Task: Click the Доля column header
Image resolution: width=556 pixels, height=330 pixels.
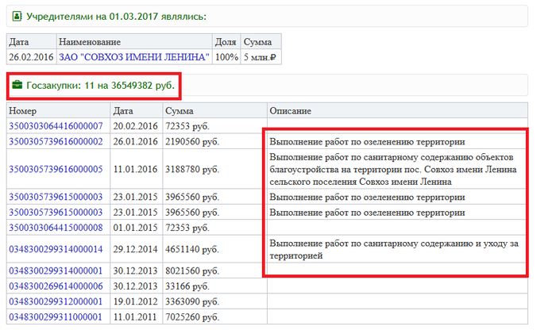Action: click(x=226, y=42)
